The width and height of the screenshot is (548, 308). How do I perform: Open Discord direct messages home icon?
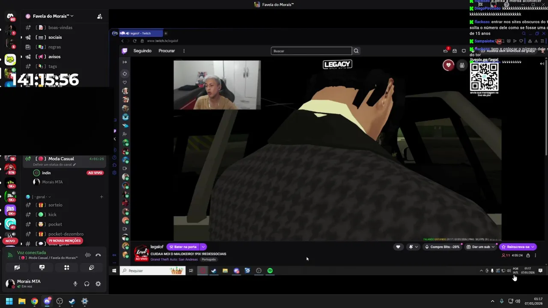[x=10, y=16]
